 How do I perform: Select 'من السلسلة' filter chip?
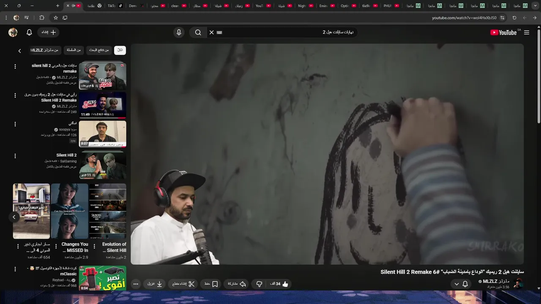pyautogui.click(x=74, y=50)
